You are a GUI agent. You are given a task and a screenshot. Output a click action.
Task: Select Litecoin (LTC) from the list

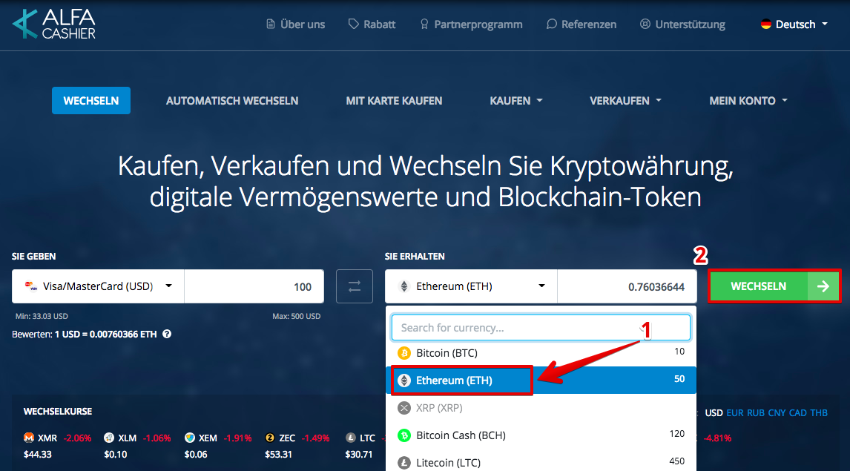(x=541, y=462)
